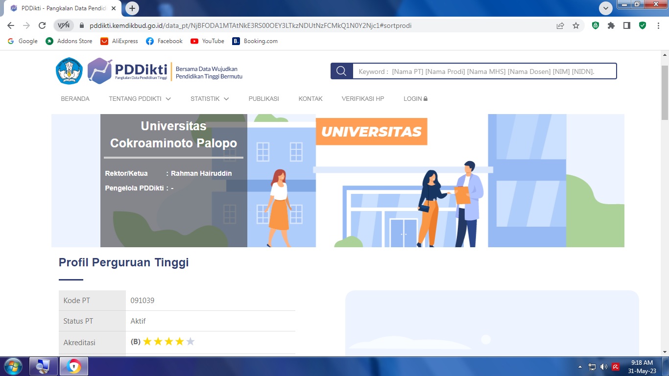Open the Chrome taskbar button

pos(74,366)
